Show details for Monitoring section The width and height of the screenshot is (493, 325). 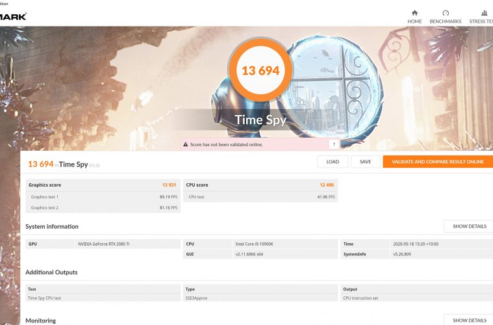pos(470,320)
